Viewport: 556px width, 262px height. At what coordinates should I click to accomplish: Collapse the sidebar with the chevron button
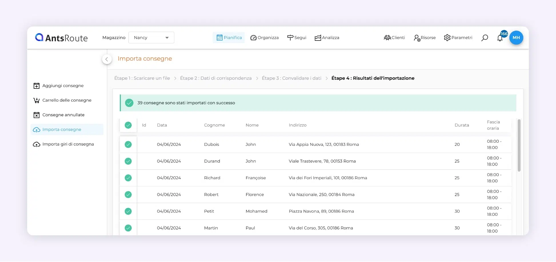pos(107,59)
